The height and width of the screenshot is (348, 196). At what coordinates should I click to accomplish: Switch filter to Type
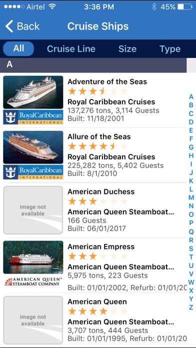170,49
